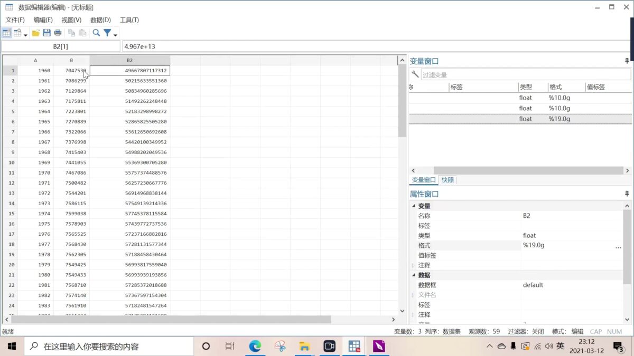Viewport: 634px width, 356px height.
Task: Click the save floppy disk icon
Action: click(x=46, y=33)
